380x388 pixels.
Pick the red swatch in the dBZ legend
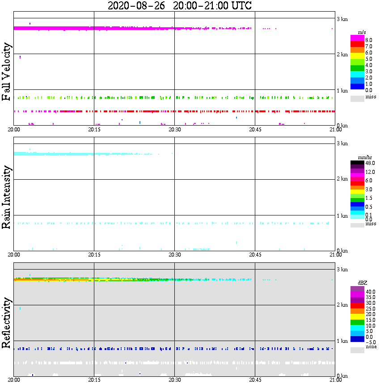tap(357, 306)
